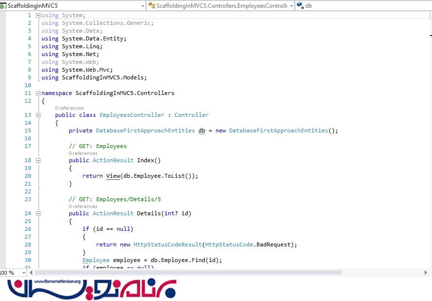This screenshot has height=301, width=432.
Task: Click the project icon beside ScaffoldingInMVC5
Action: [3, 6]
